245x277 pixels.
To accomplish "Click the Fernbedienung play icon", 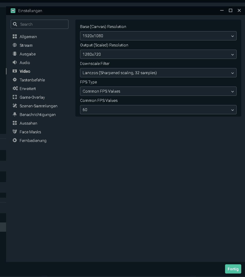I will point(15,141).
